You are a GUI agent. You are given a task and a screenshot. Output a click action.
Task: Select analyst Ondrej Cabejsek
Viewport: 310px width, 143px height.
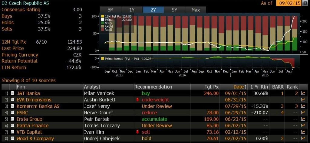pyautogui.click(x=102, y=138)
